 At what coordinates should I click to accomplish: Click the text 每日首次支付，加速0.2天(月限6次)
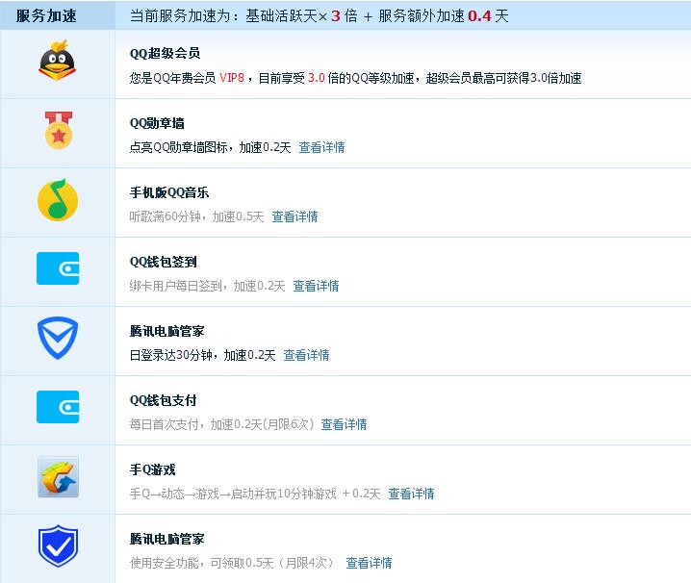point(221,424)
